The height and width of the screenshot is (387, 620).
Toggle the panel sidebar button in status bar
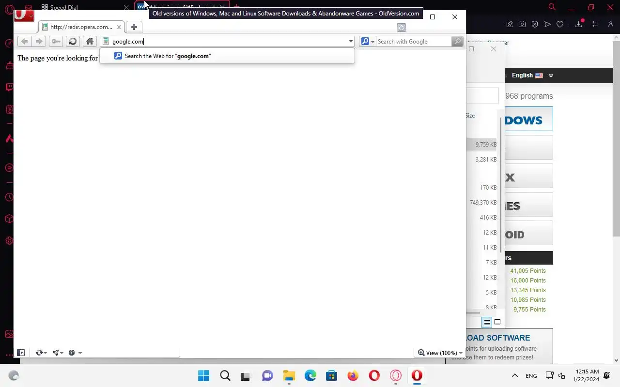(x=21, y=353)
